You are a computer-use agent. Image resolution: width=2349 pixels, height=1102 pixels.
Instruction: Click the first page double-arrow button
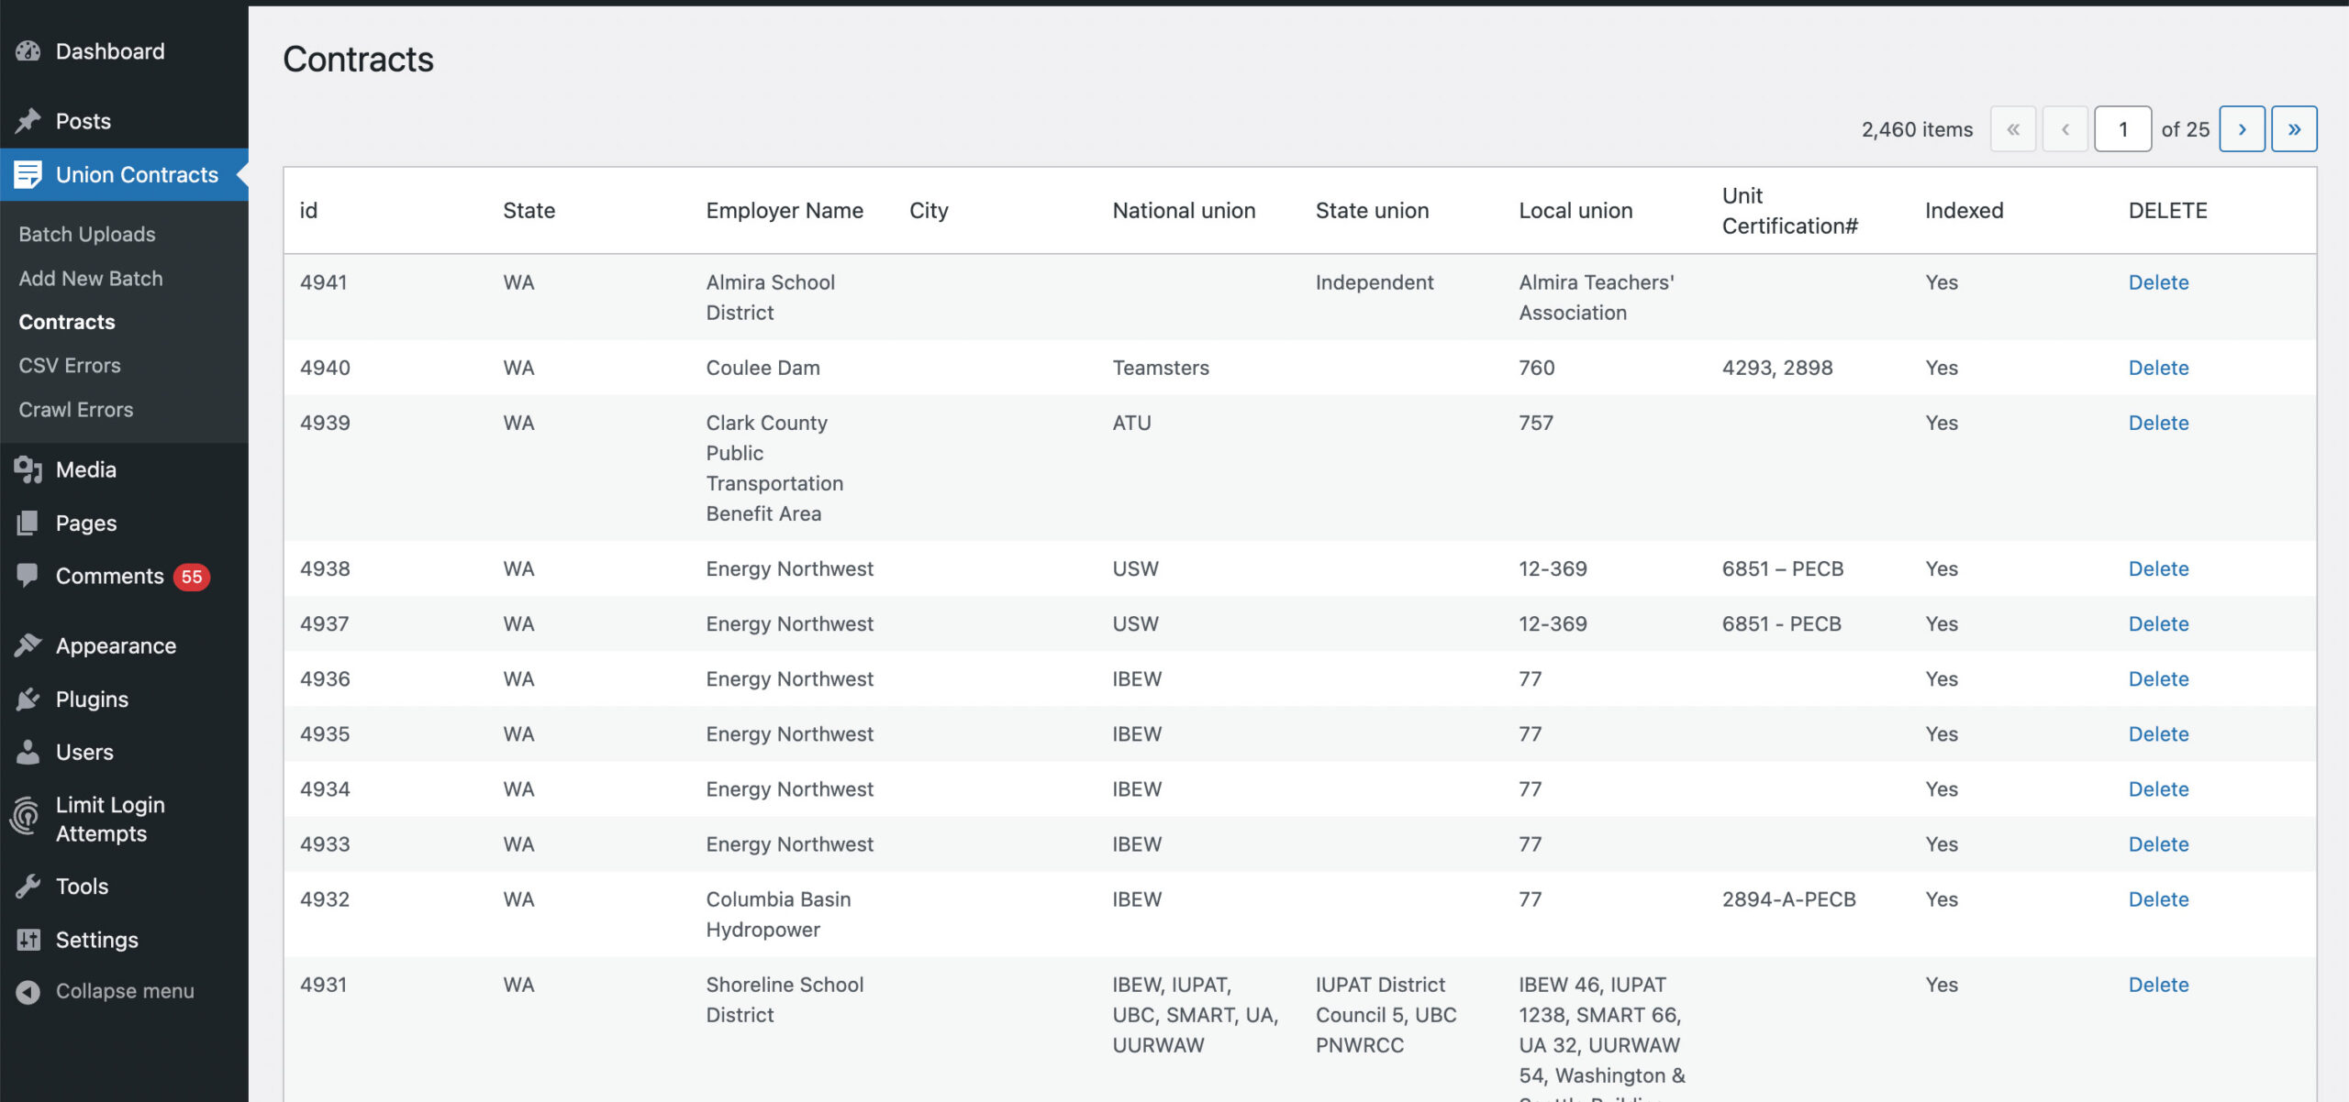2013,129
